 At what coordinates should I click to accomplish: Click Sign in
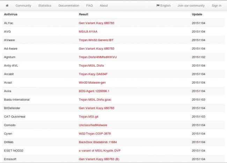coord(217,6)
